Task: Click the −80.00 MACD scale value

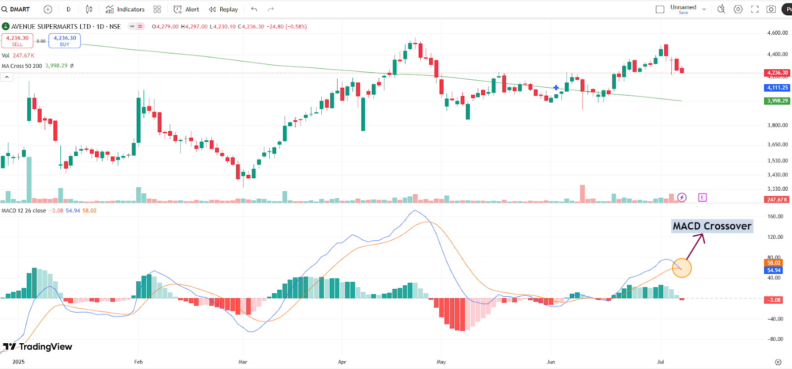Action: 775,339
